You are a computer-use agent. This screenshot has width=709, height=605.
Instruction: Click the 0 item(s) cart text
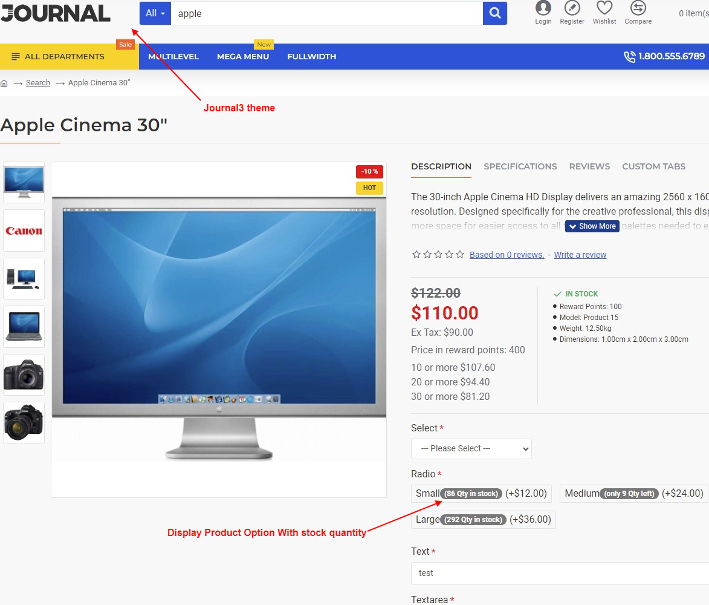click(693, 13)
